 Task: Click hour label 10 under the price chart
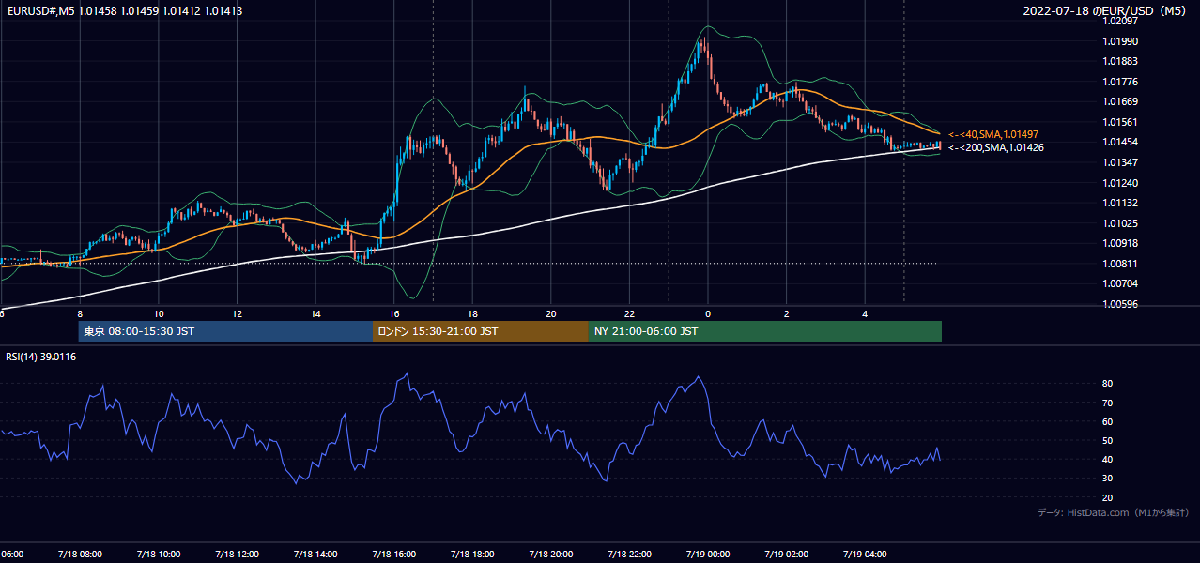[159, 313]
